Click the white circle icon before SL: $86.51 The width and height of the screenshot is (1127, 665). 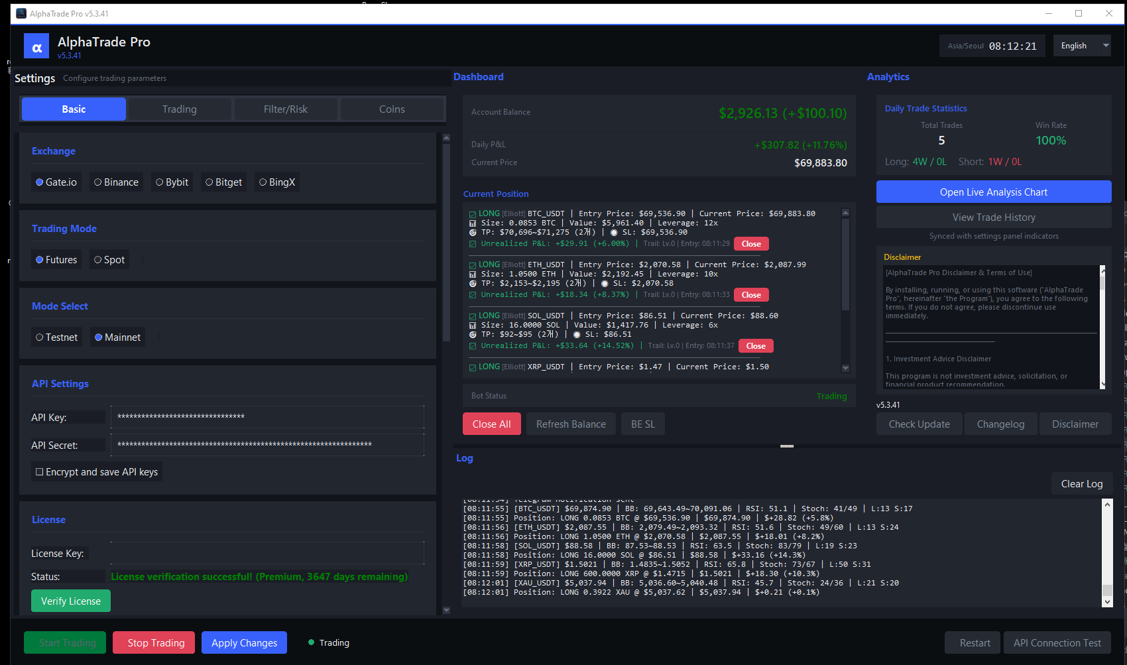577,335
